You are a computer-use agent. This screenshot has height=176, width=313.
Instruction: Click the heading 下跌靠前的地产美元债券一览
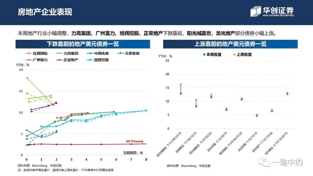click(x=83, y=44)
